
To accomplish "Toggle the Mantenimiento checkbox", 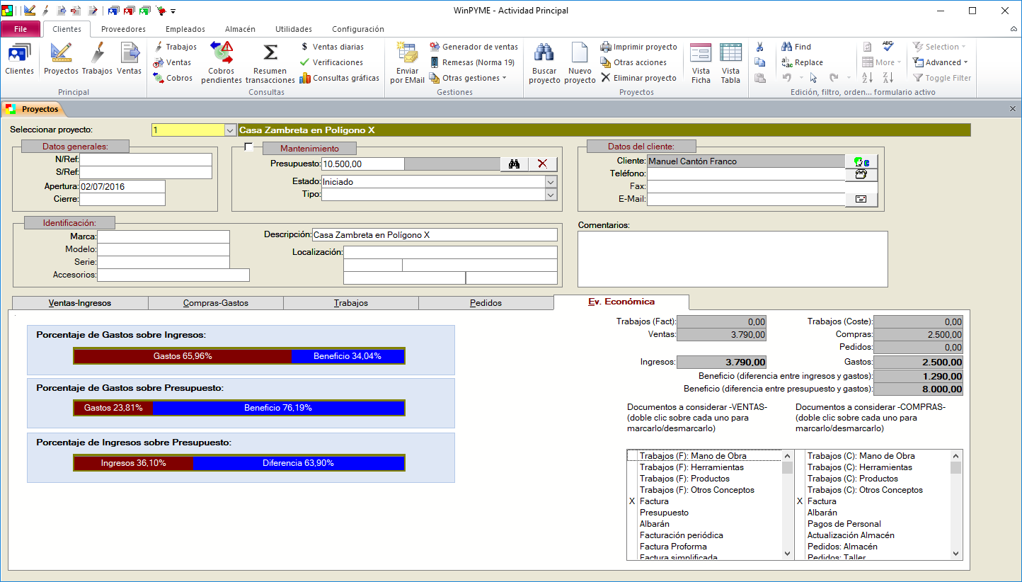I will (x=248, y=147).
